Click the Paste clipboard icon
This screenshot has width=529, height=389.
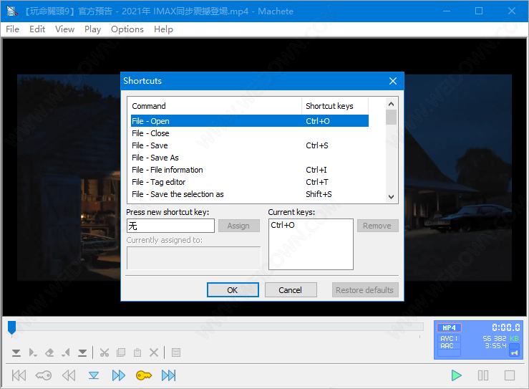137,353
